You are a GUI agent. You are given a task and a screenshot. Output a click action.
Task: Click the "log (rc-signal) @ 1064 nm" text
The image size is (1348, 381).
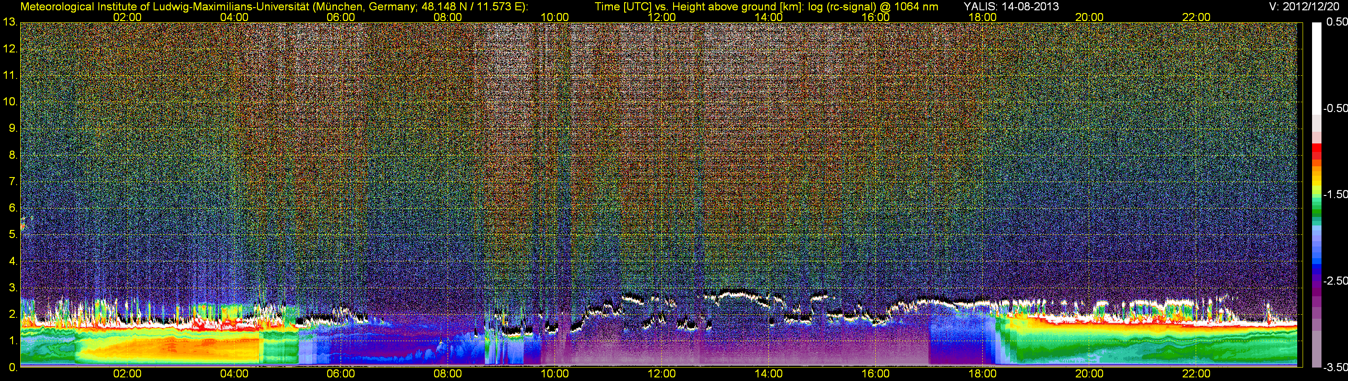coord(873,7)
